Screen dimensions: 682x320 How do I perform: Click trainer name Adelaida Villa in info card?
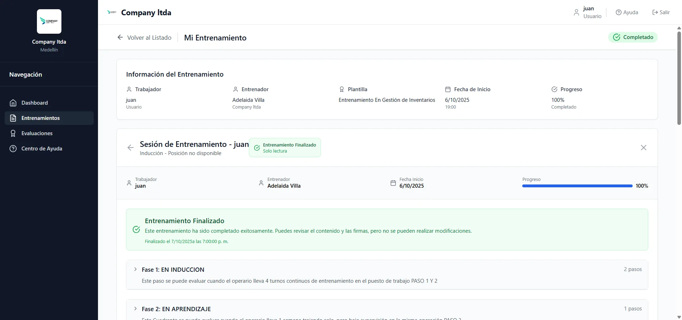[249, 100]
